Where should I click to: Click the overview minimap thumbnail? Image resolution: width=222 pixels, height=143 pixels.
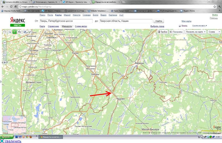[x=15, y=125]
